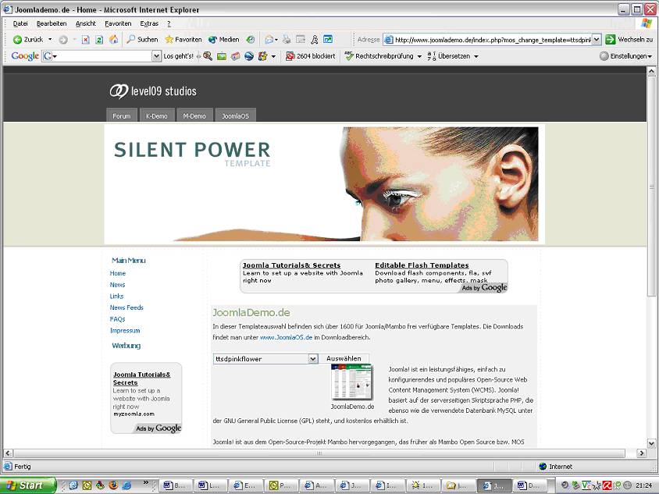
Task: Click the 2604 blockiert popup blocker button
Action: click(x=310, y=56)
